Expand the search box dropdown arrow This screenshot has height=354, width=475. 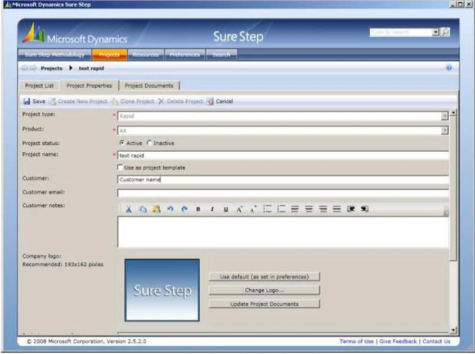click(x=435, y=32)
